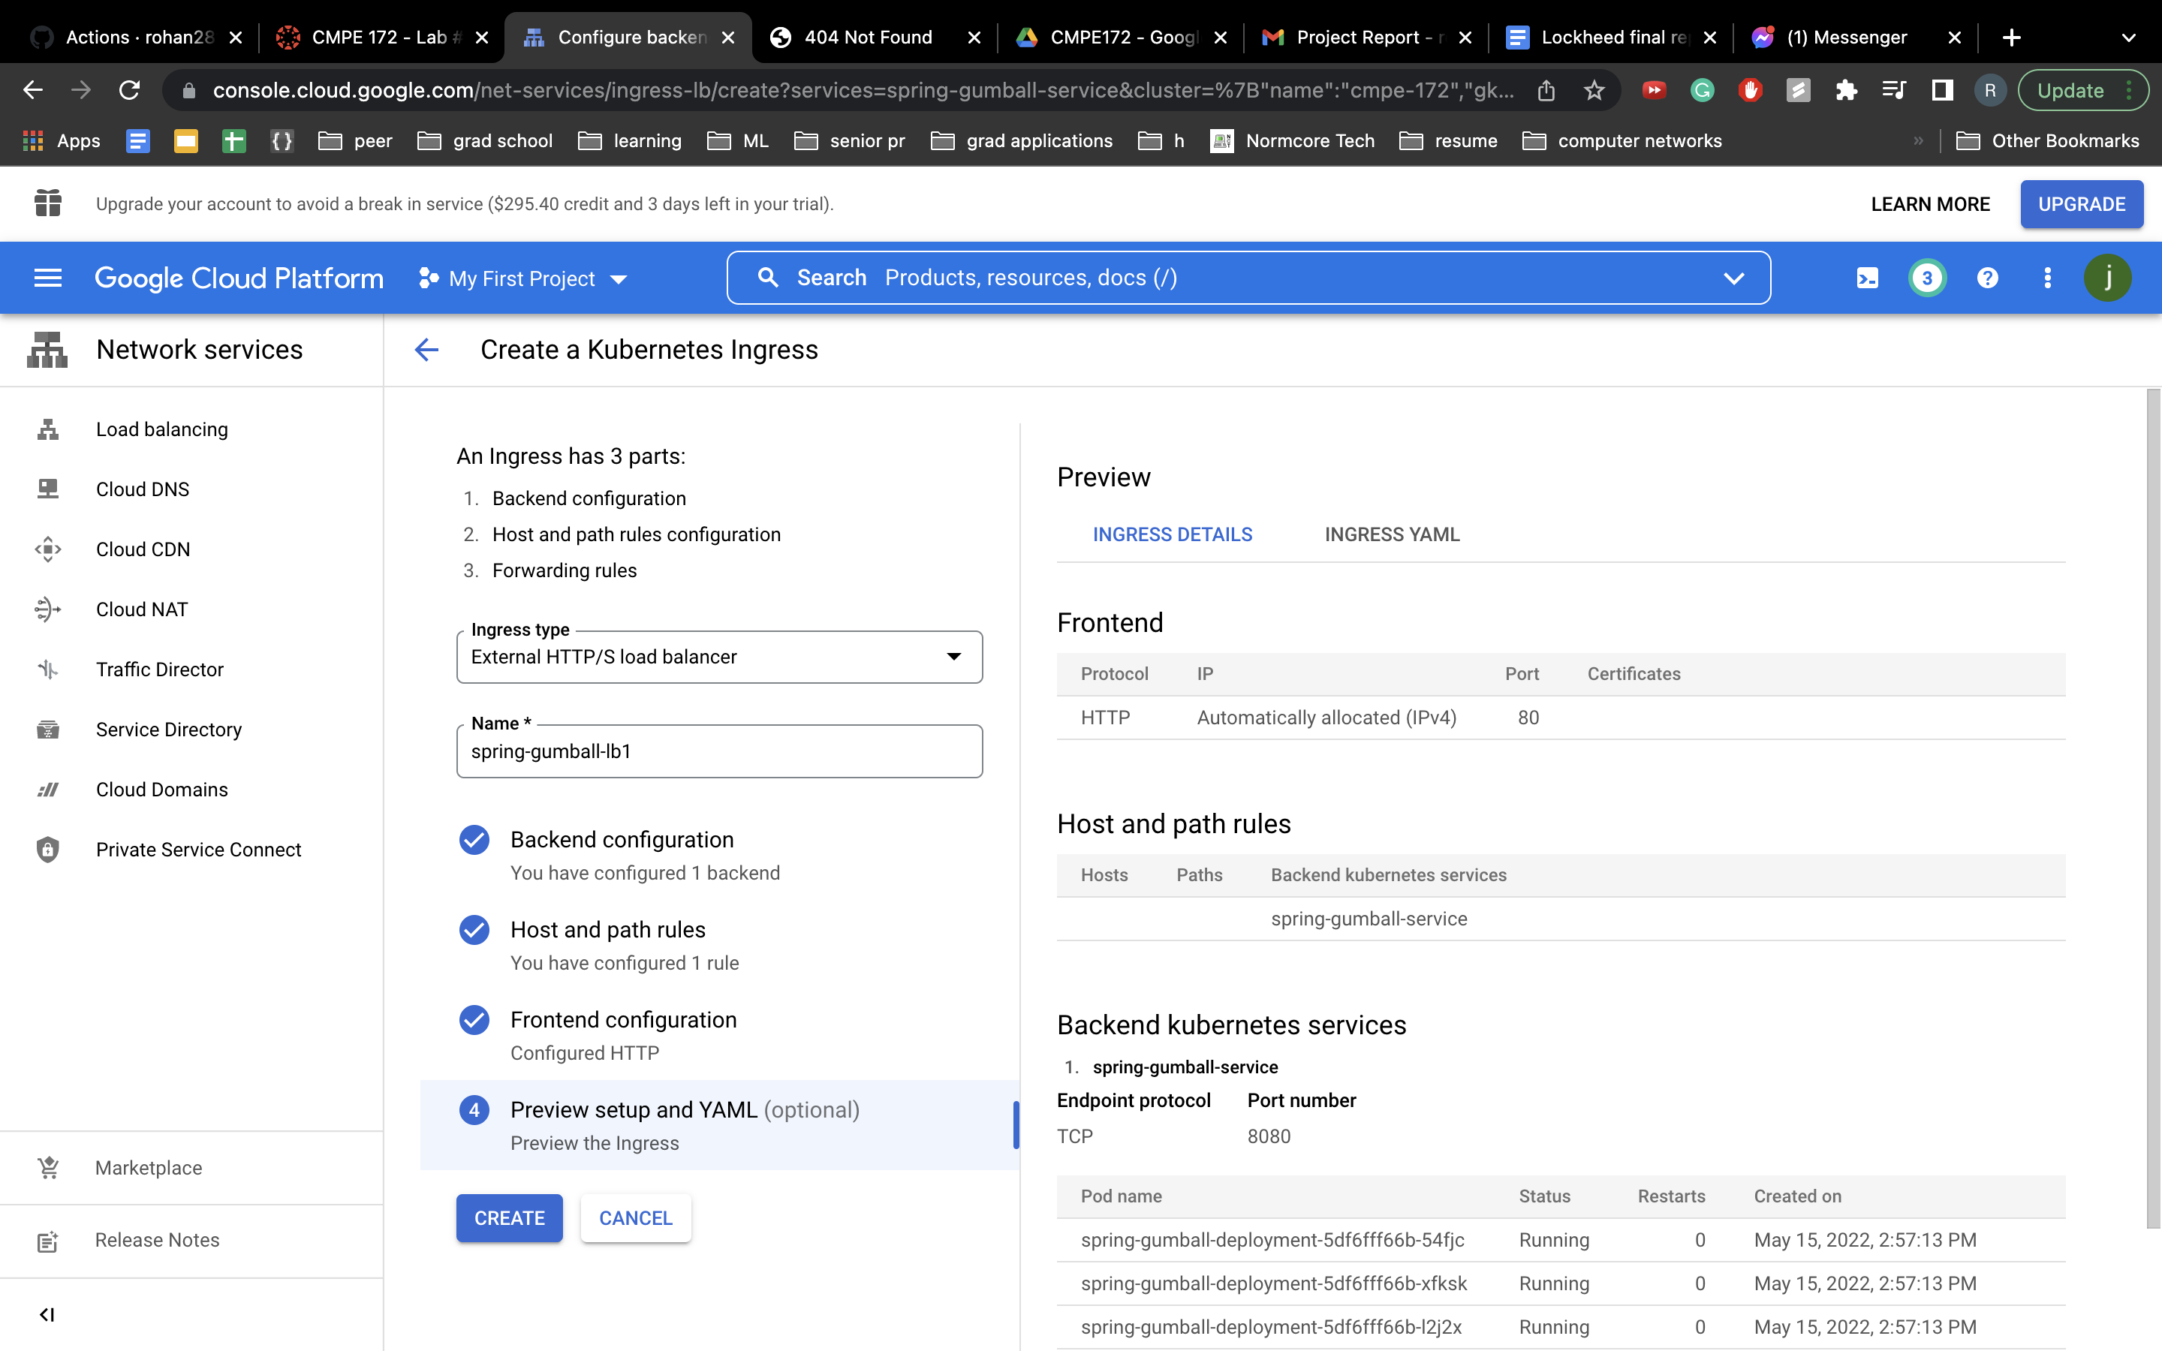The height and width of the screenshot is (1351, 2162).
Task: Open the three-dot settings menu in the blue header bar
Action: (2046, 278)
